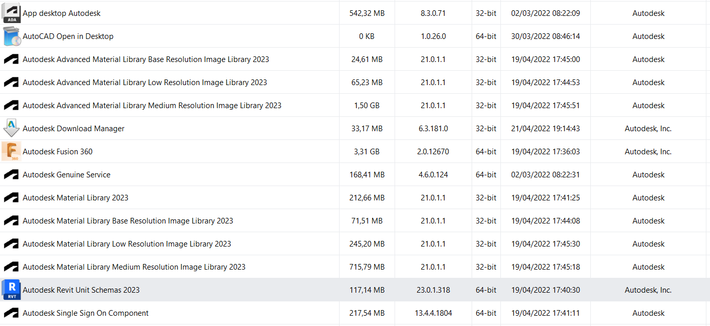Click the 3,31 GB size cell
Screen dimensions: 710x326
[x=367, y=152]
